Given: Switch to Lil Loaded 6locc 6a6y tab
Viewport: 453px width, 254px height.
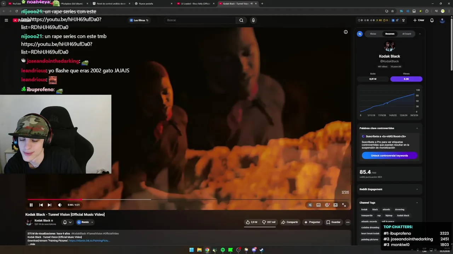Looking at the screenshot, I should [x=195, y=4].
